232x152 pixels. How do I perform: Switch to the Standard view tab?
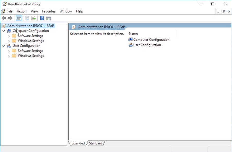tap(95, 143)
